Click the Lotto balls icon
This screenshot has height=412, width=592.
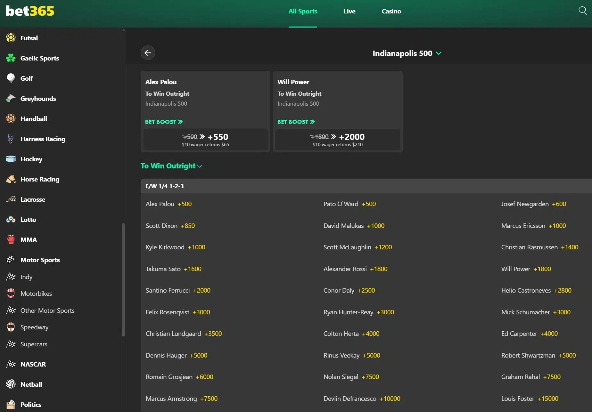[11, 219]
